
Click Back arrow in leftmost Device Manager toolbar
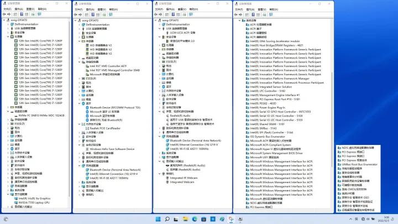click(x=4, y=14)
